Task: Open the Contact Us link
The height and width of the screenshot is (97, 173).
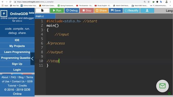Action: 18,81
